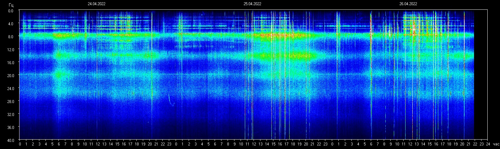Click the 24.04.2022 date label

(x=96, y=4)
